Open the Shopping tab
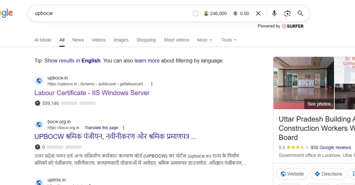The height and width of the screenshot is (185, 355). (146, 40)
